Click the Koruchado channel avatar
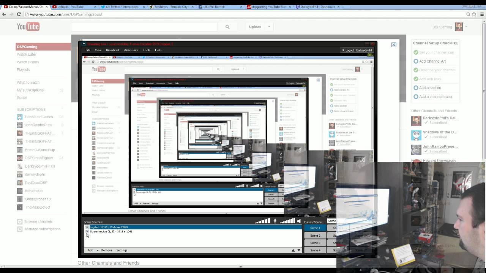Image resolution: width=486 pixels, height=273 pixels. [20, 191]
